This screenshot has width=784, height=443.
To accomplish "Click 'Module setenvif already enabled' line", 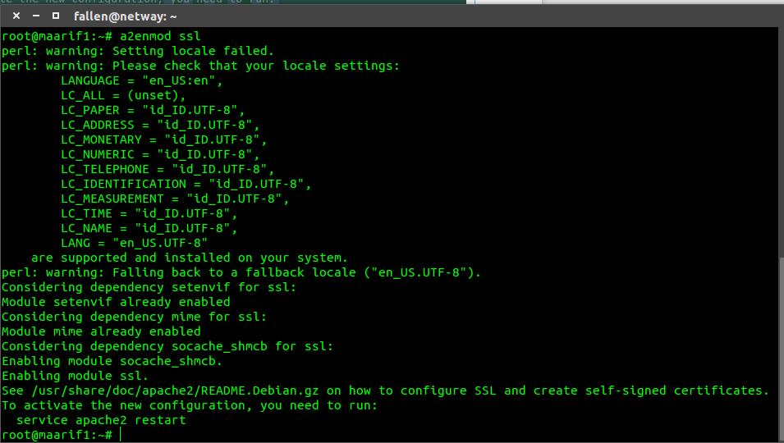I will pos(116,302).
